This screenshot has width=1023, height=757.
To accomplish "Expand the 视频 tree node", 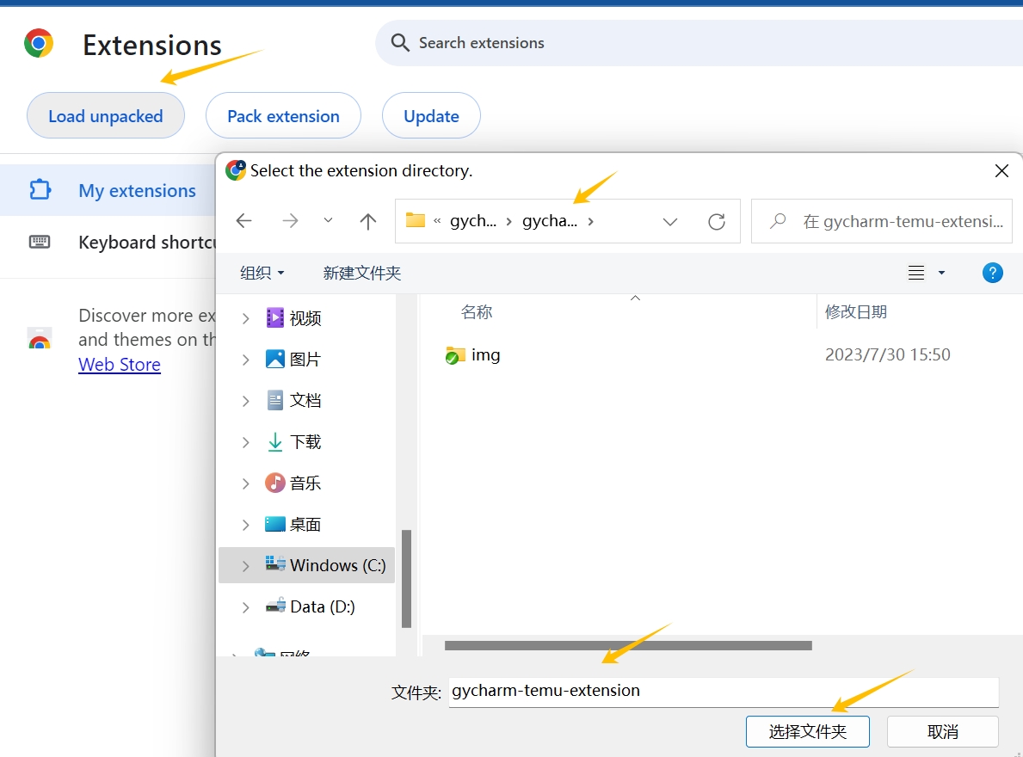I will [x=245, y=318].
